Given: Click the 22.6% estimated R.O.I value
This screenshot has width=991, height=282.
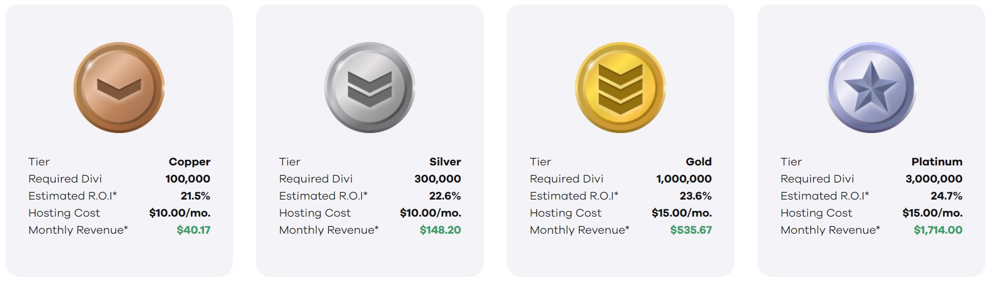Looking at the screenshot, I should point(445,196).
